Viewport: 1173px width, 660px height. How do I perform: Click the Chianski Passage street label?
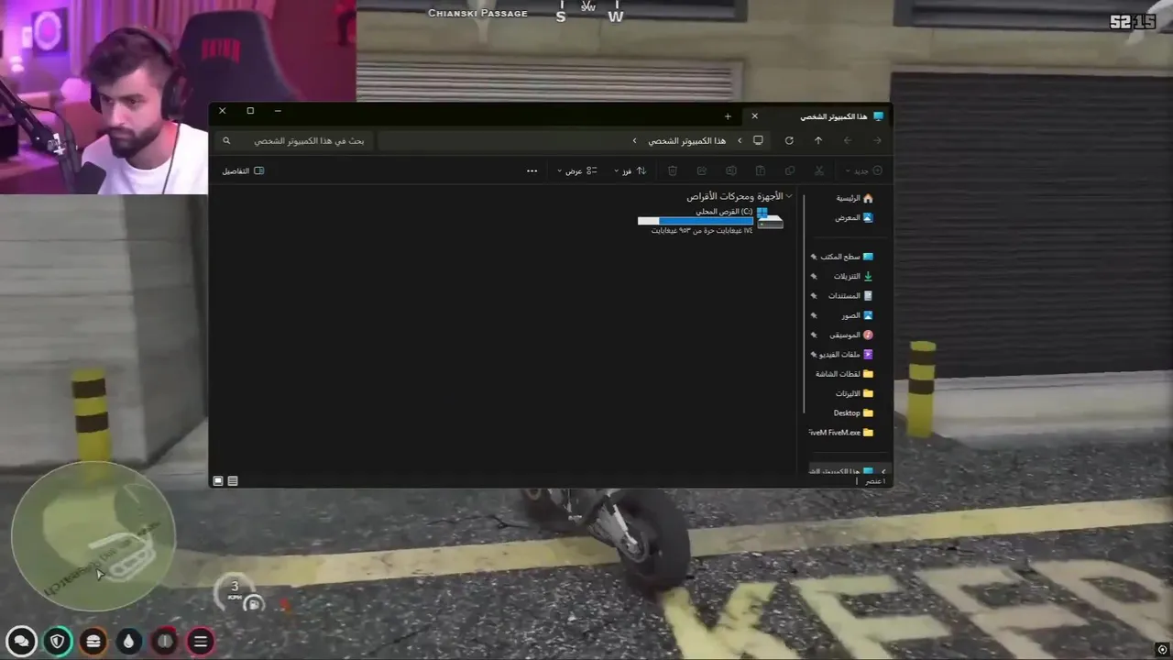477,13
